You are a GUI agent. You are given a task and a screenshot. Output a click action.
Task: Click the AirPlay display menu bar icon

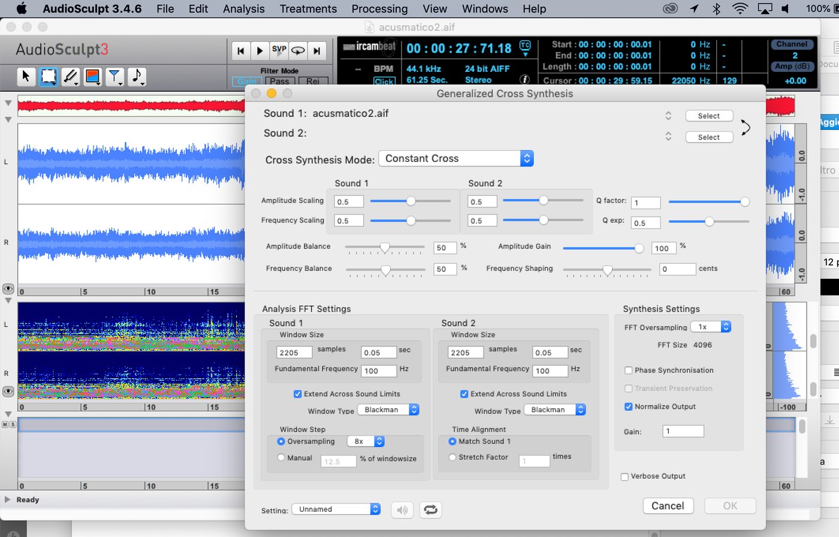coord(765,8)
